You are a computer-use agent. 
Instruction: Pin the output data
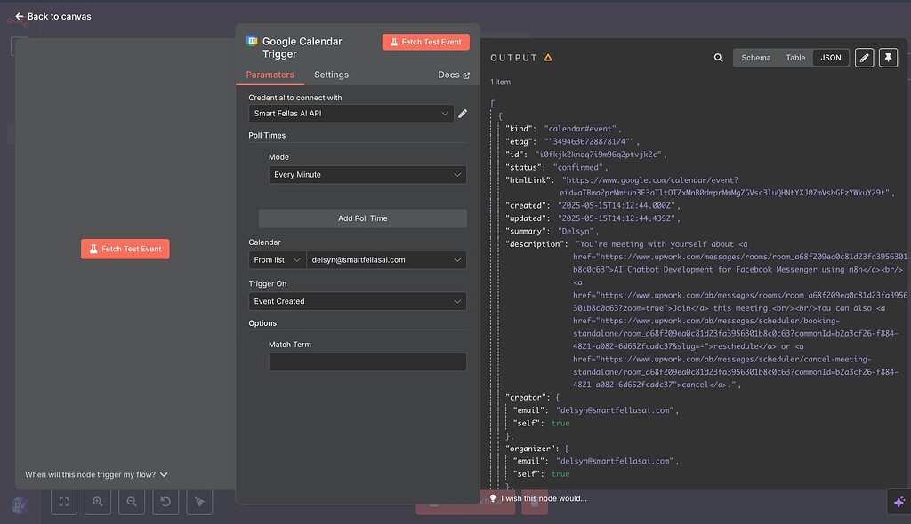888,58
